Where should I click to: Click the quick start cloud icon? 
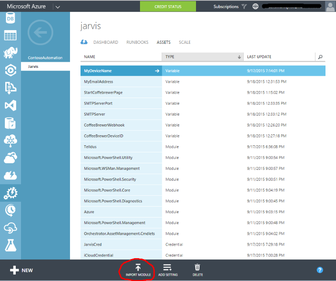pos(84,42)
